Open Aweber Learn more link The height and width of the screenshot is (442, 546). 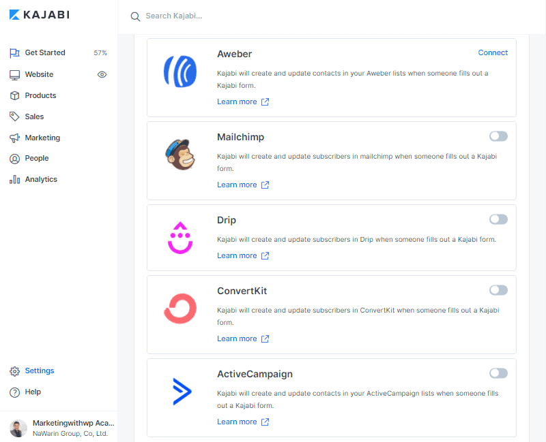pos(237,101)
